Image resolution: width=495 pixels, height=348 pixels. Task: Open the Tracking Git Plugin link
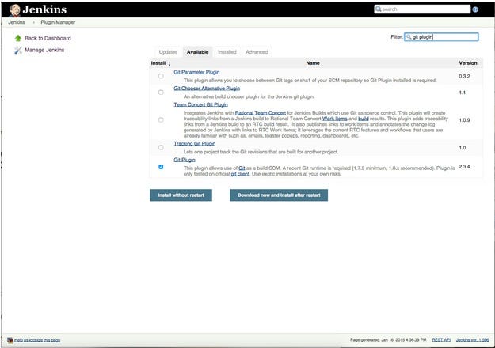pos(195,144)
